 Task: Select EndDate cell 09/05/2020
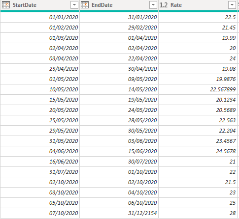pyautogui.click(x=119, y=79)
